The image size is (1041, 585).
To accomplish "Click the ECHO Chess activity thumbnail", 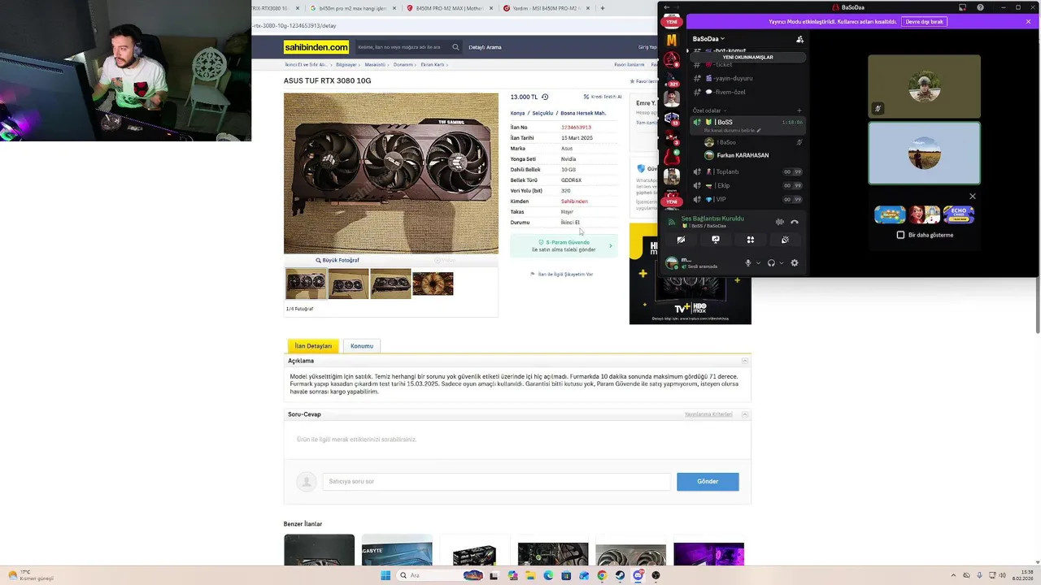I will (959, 214).
